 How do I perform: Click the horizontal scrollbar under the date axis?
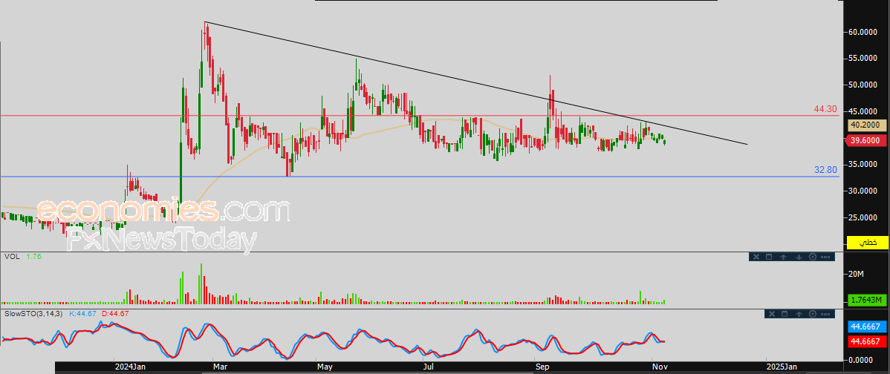click(446, 371)
